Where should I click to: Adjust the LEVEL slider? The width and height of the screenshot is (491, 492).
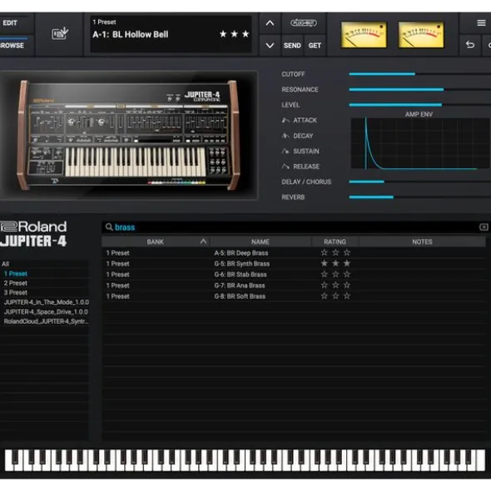pos(419,105)
